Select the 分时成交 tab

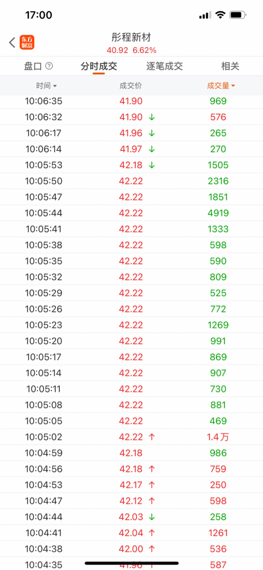click(x=99, y=66)
